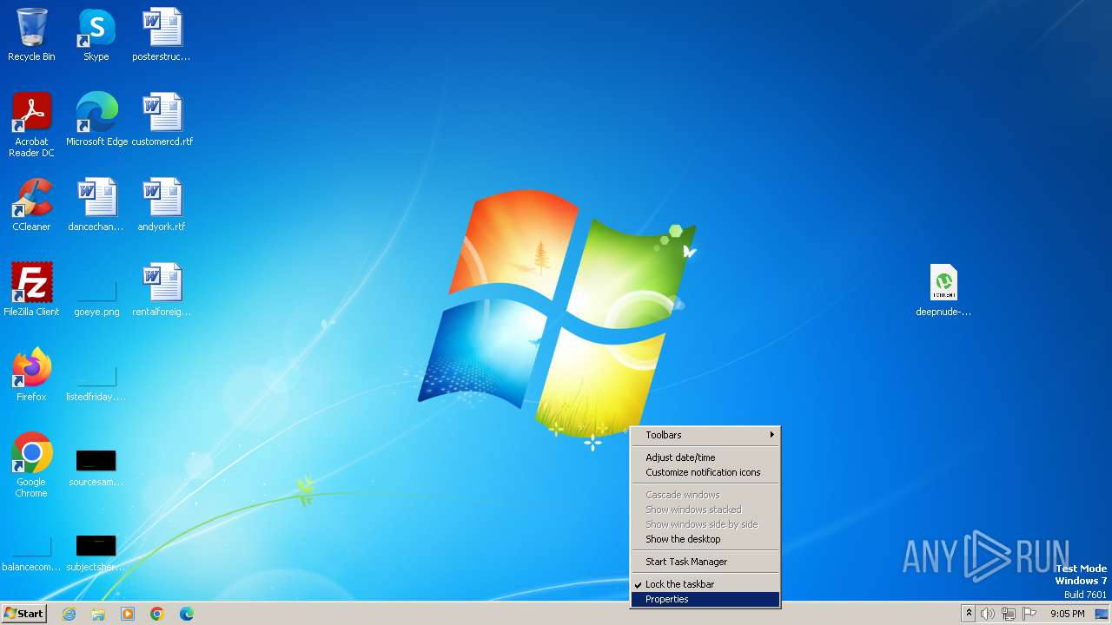Launch Edge from the taskbar
Screen dimensions: 1112x625
187,614
